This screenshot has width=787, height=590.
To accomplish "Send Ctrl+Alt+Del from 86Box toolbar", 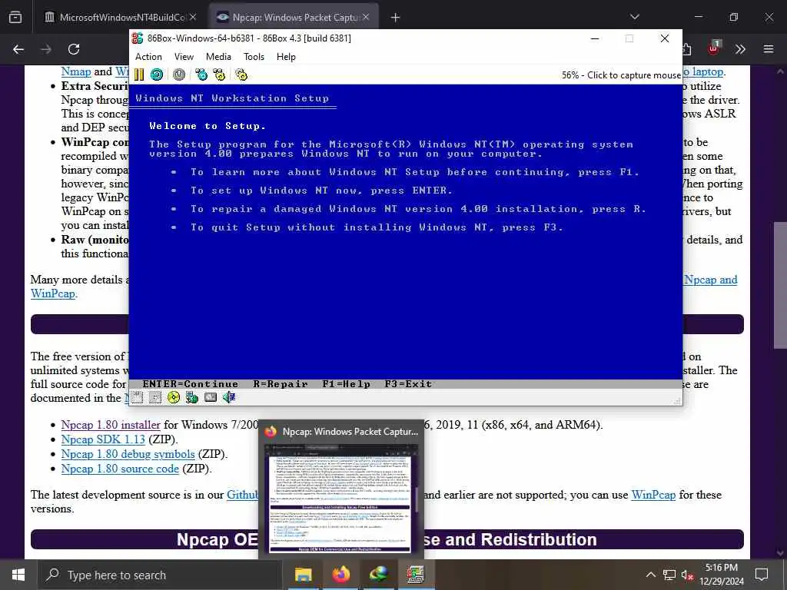I will [201, 75].
